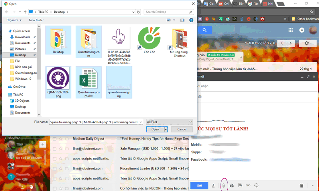
Task: Select the Cốc Cốc shortcut icon
Action: point(149,40)
